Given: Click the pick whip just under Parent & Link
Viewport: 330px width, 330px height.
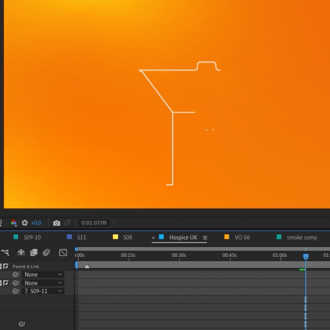Looking at the screenshot, I should point(15,274).
